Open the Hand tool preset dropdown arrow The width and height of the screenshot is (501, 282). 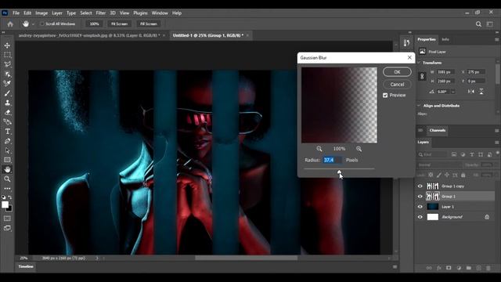(33, 24)
